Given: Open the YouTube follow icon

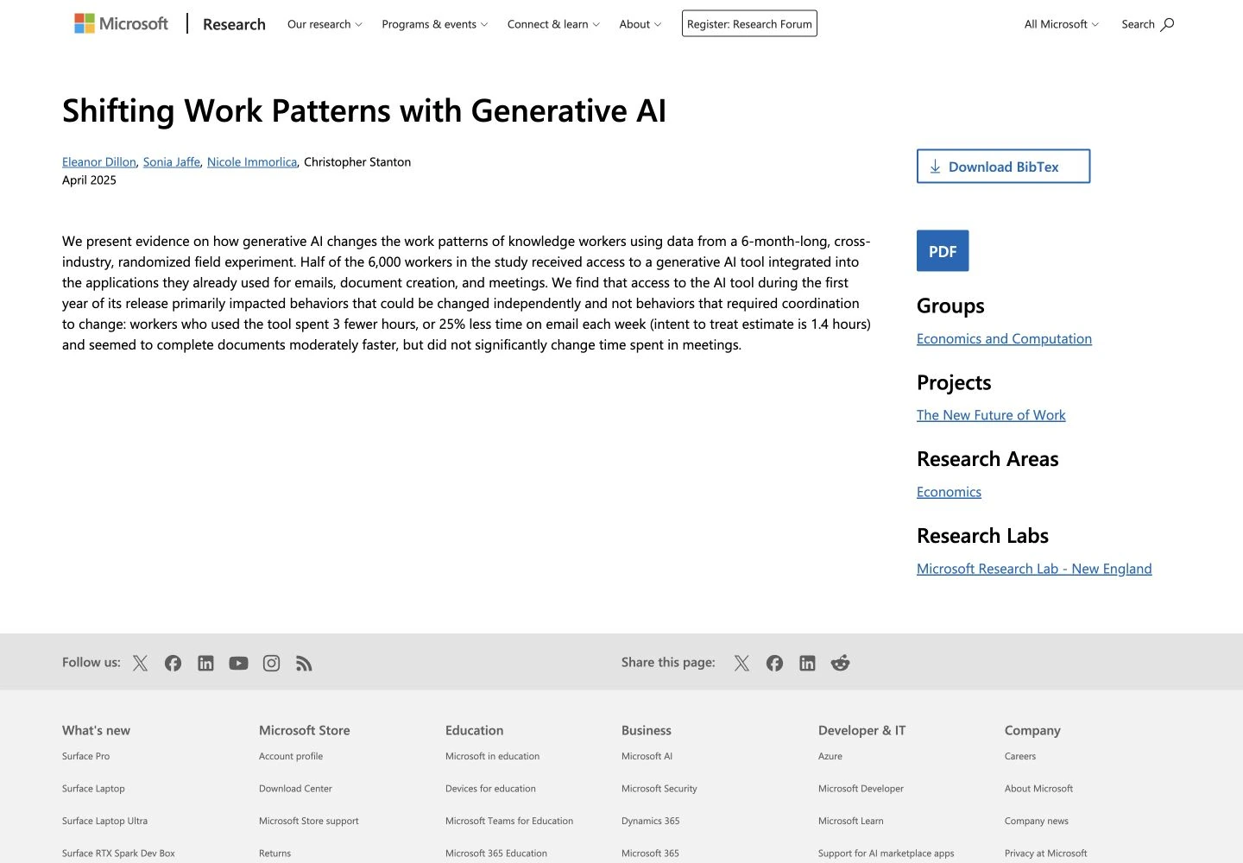Looking at the screenshot, I should point(238,663).
